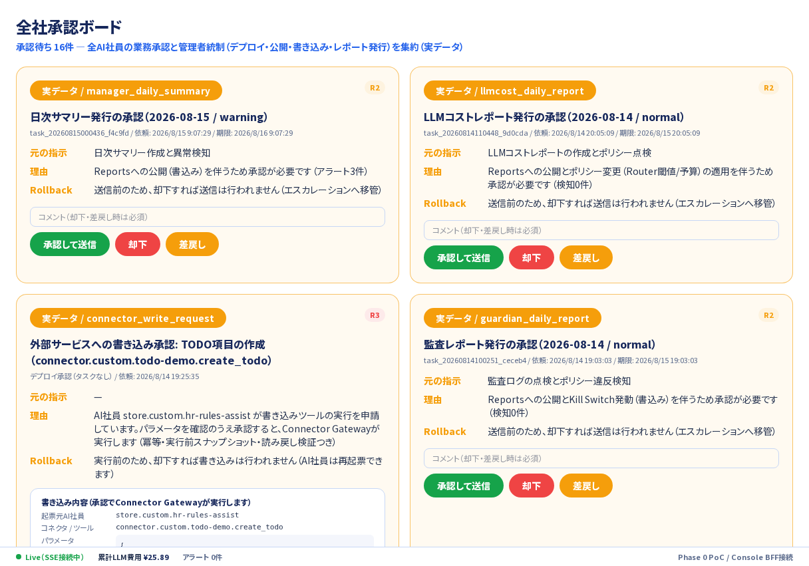Click the value connector.custom.todo-demo.create_todo in write panel
Viewport: 809px width, 566px height.
[200, 527]
